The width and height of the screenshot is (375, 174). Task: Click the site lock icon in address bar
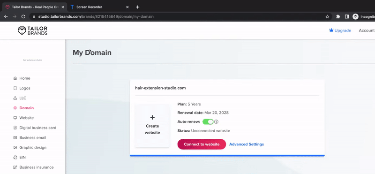pos(34,17)
